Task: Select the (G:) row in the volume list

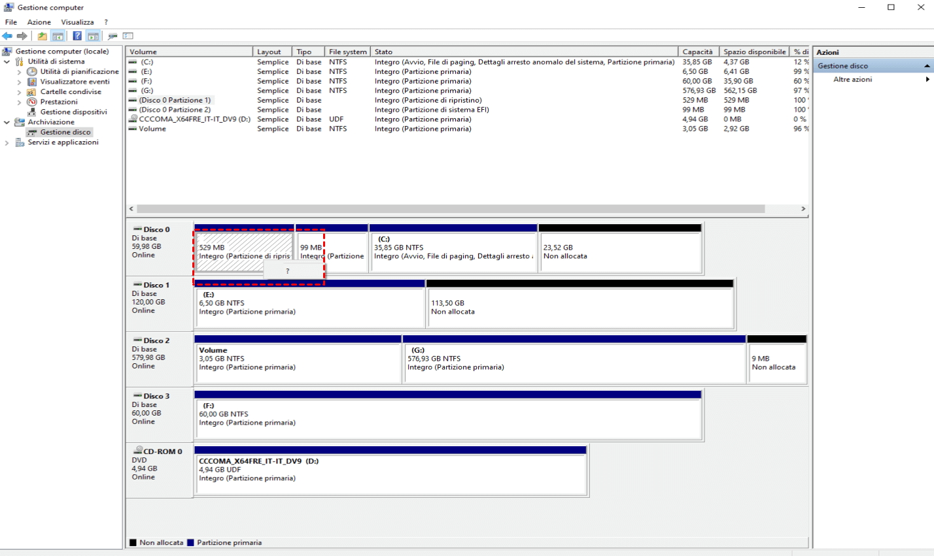Action: tap(468, 91)
